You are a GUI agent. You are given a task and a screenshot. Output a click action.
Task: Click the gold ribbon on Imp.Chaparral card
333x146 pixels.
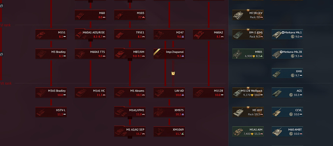157,52
